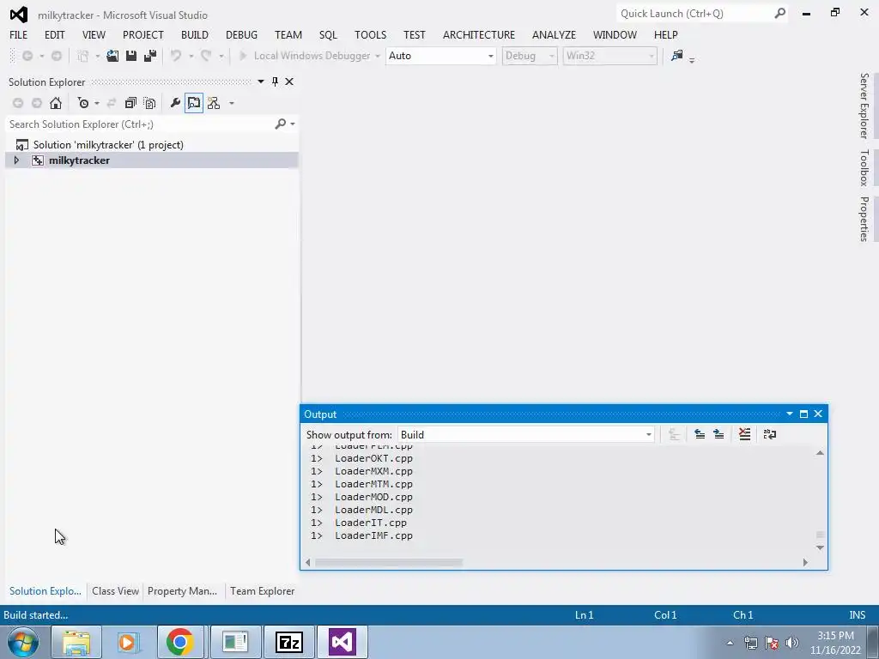Screen dimensions: 879x659
Task: Go to previous message in Output
Action: click(x=700, y=434)
